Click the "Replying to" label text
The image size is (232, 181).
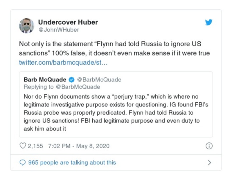coord(39,87)
